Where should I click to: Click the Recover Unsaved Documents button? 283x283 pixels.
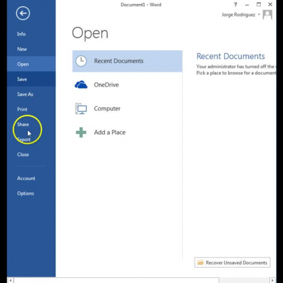click(x=232, y=263)
